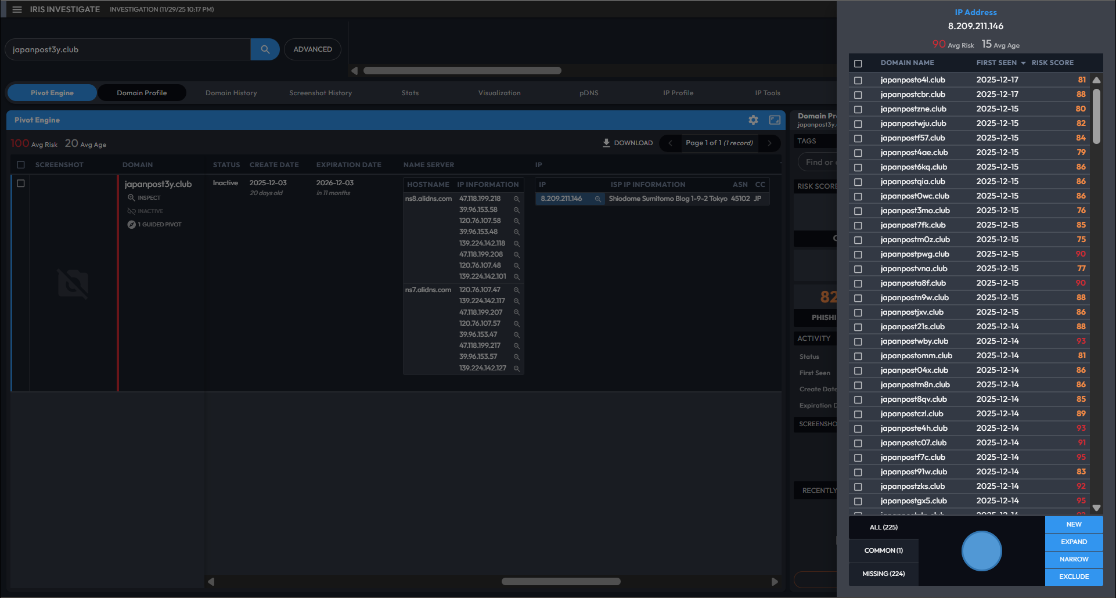The image size is (1116, 598).
Task: Check the japanposto4l.club checkbox
Action: [x=858, y=80]
